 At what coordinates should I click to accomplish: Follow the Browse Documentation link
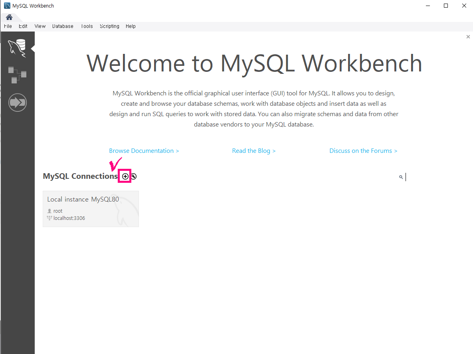(x=144, y=151)
